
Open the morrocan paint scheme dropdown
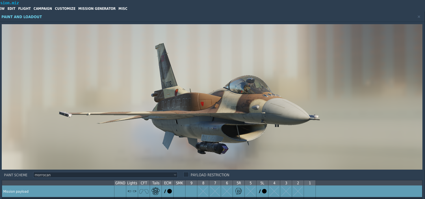pos(105,175)
